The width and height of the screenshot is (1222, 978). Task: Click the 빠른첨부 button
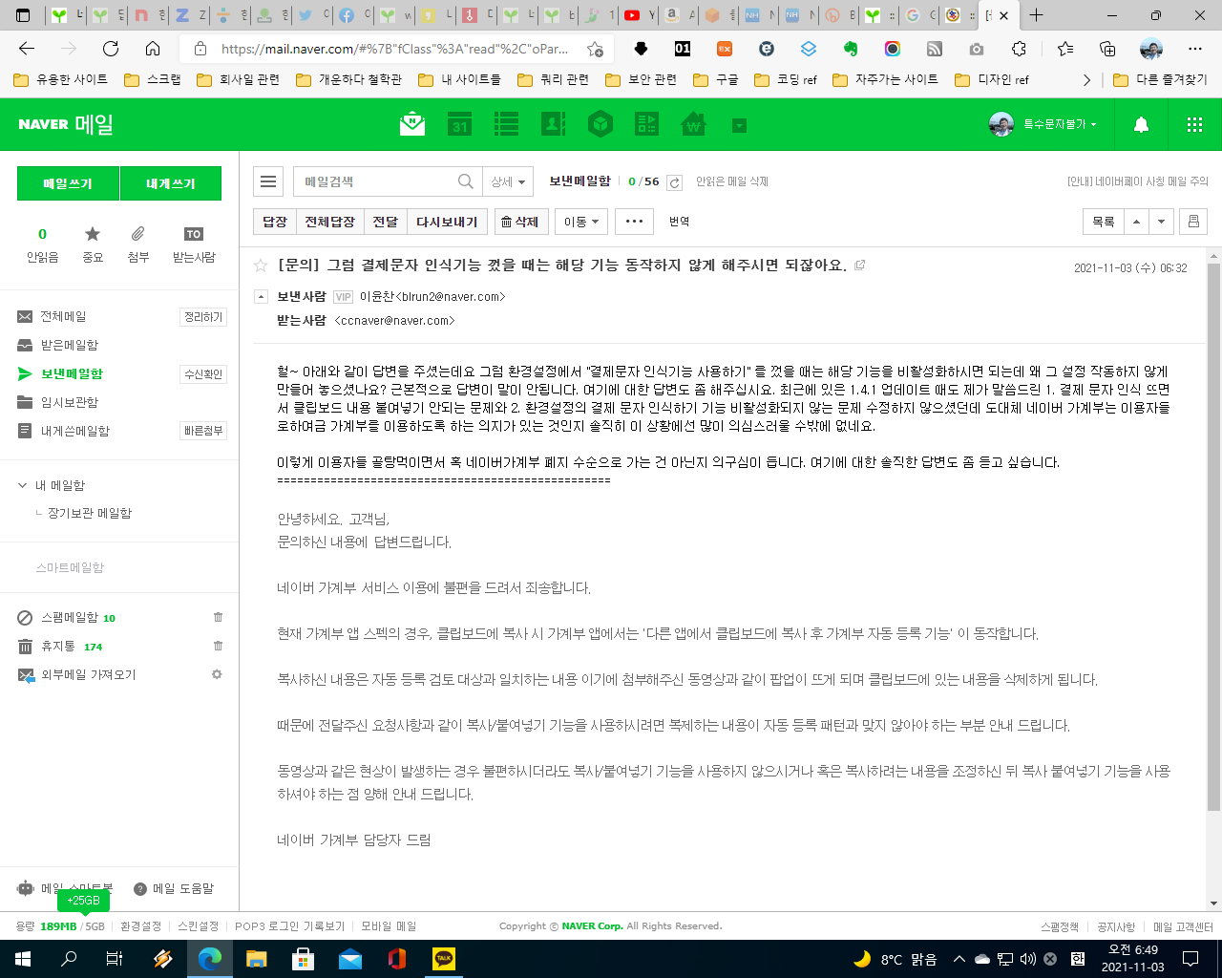[x=203, y=432]
